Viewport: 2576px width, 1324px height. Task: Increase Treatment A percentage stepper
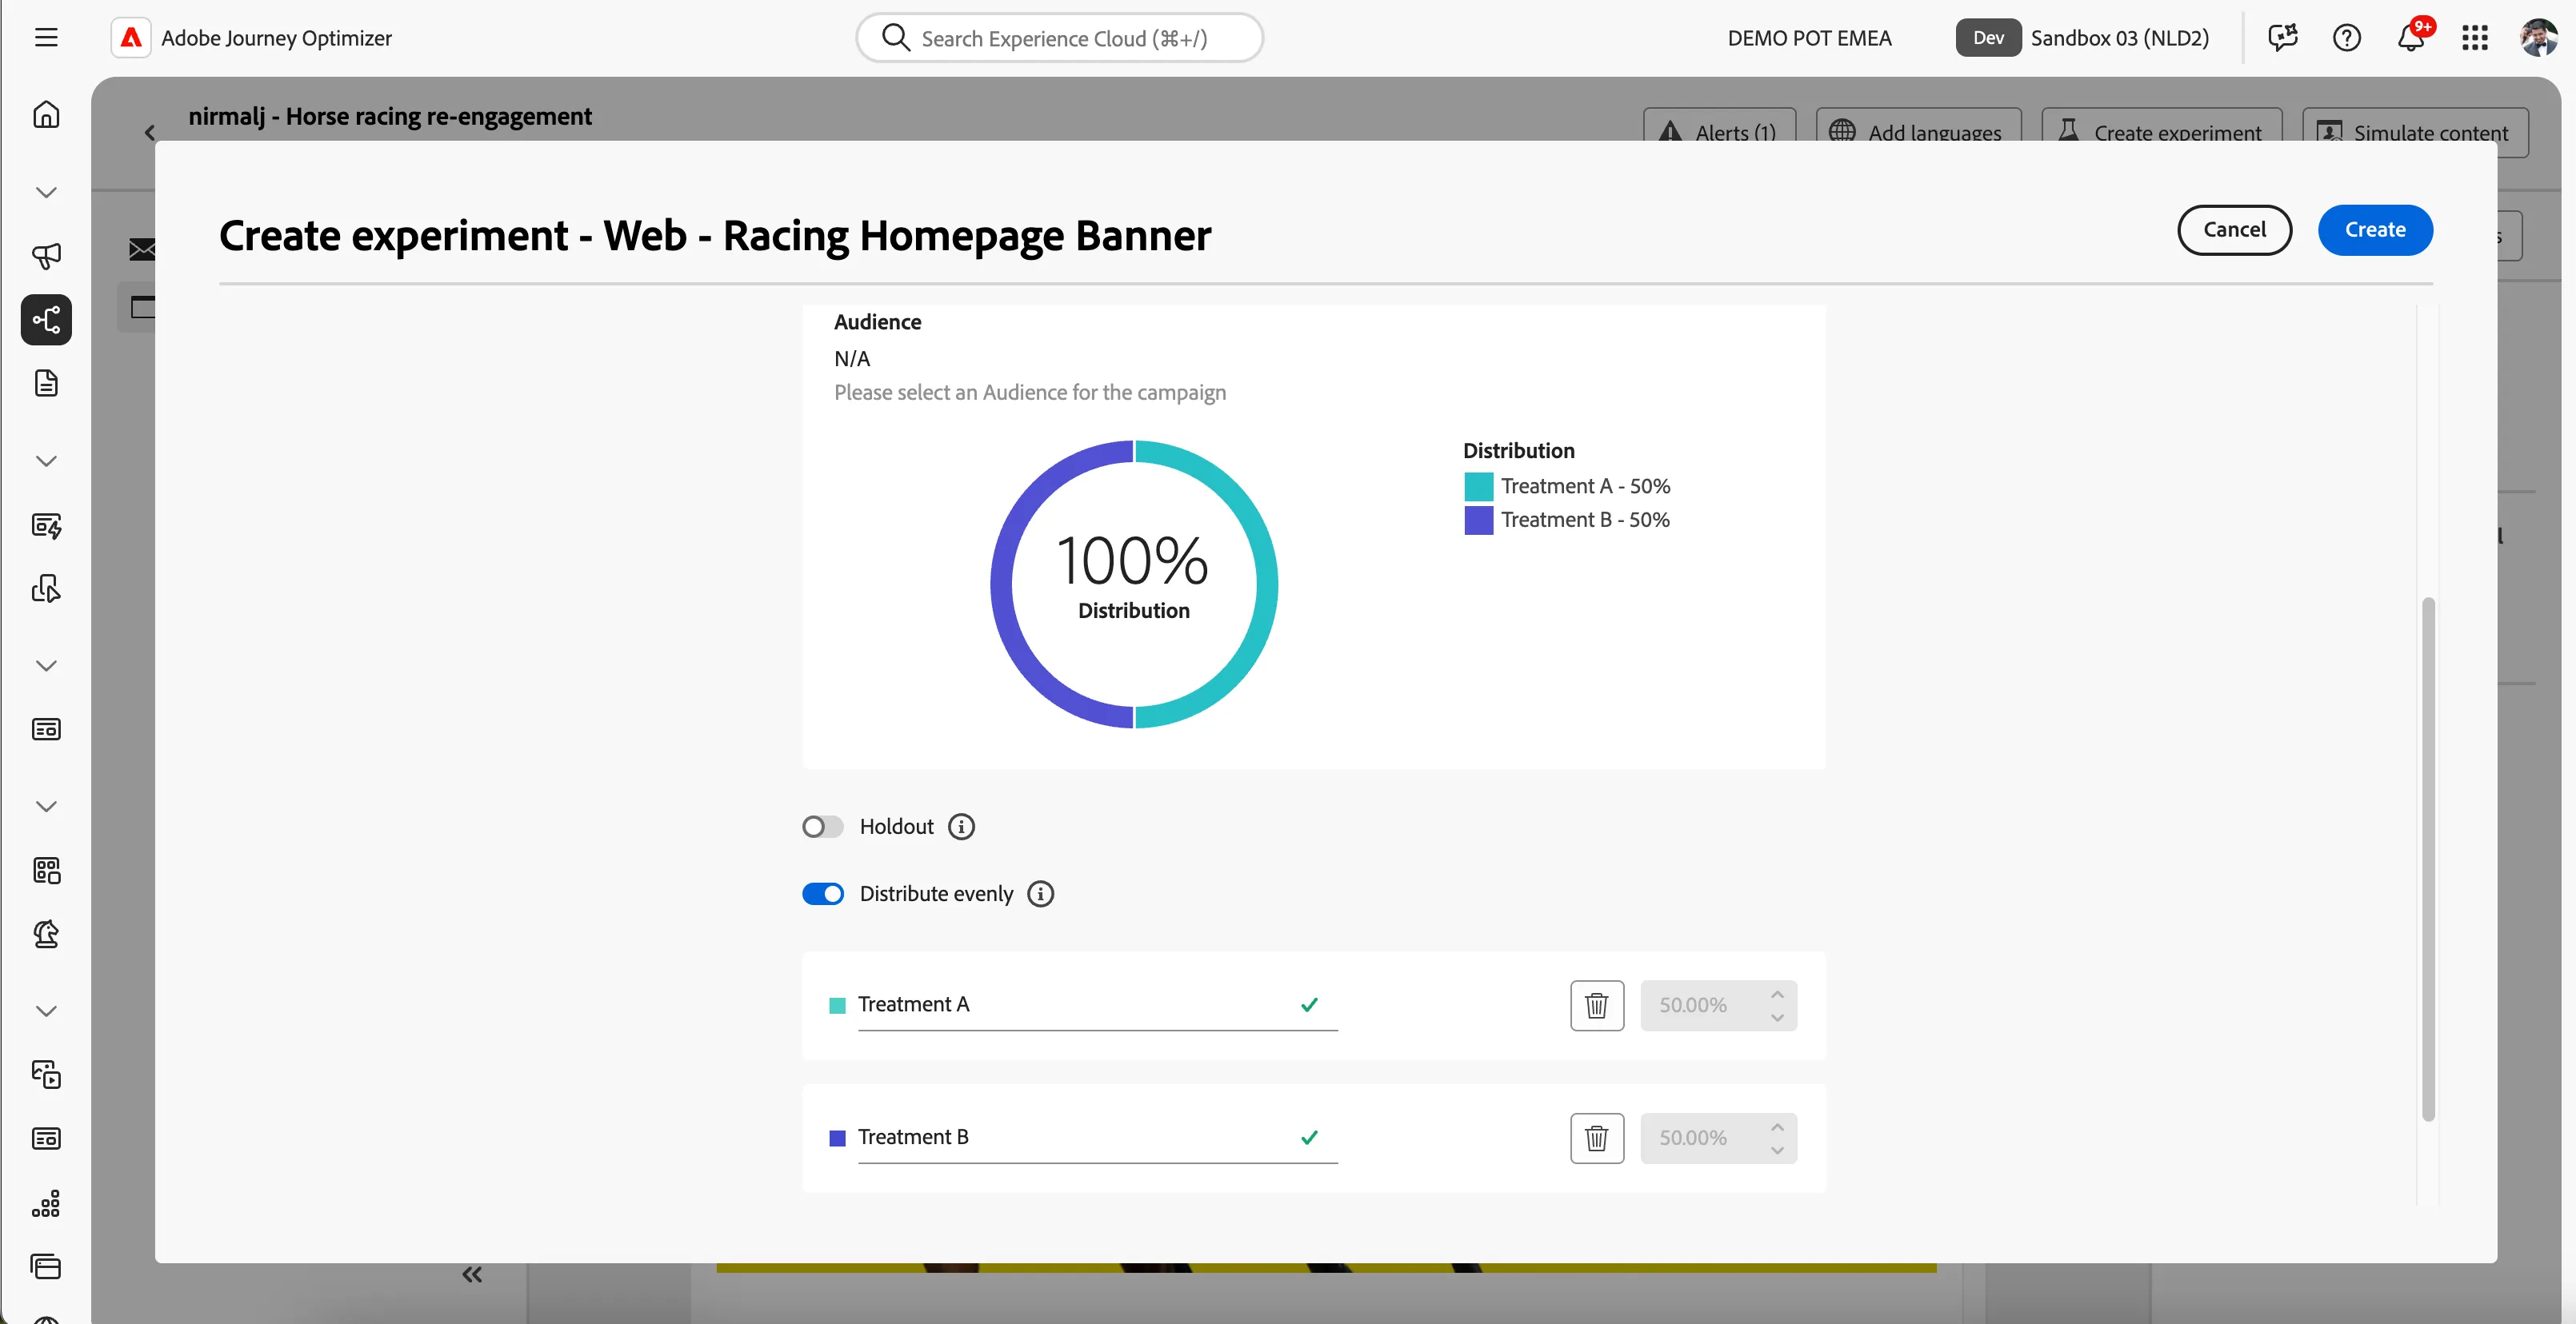coord(1777,995)
